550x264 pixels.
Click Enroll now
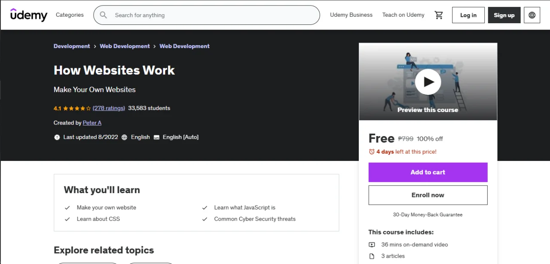point(428,195)
